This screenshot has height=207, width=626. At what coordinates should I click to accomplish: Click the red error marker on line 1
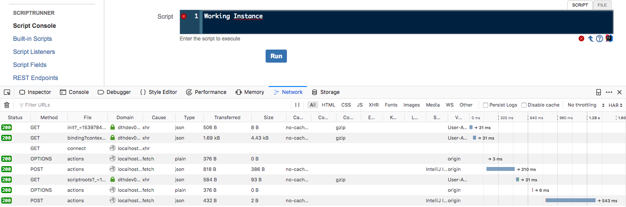click(183, 16)
